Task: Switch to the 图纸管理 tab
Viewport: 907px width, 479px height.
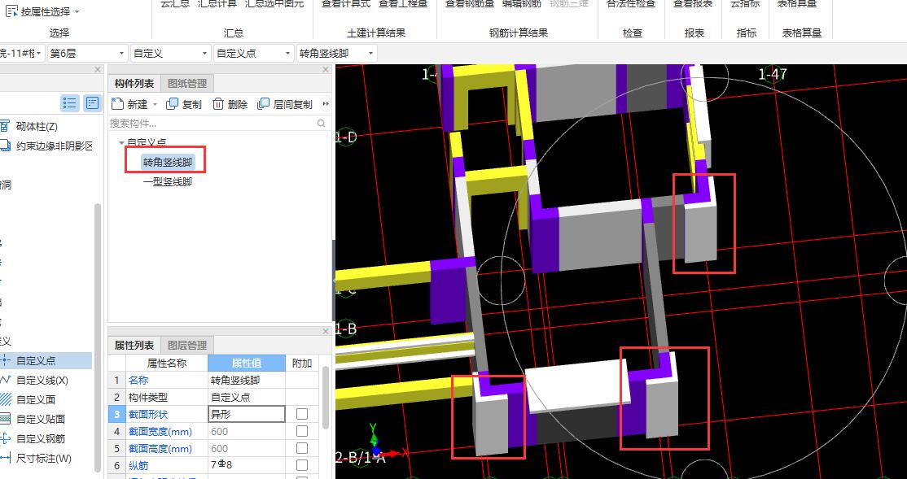Action: 187,83
